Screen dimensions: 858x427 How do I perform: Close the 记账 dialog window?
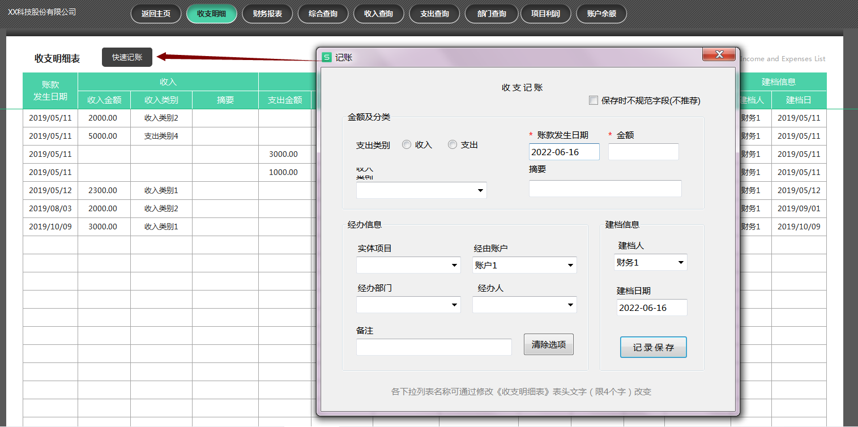click(x=719, y=54)
